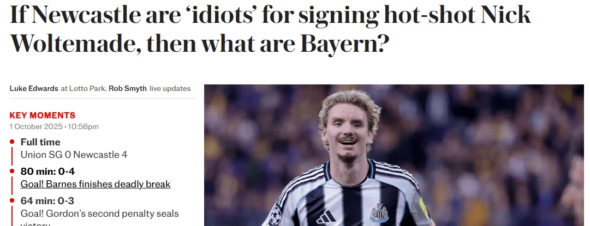This screenshot has width=590, height=226.
Task: Click the '1 October 2025' timestamp
Action: [x=36, y=126]
